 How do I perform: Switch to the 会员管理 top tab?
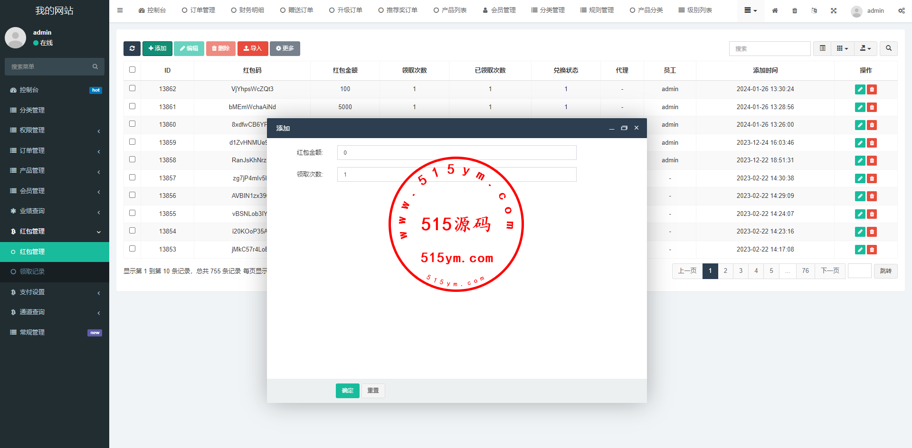[499, 10]
